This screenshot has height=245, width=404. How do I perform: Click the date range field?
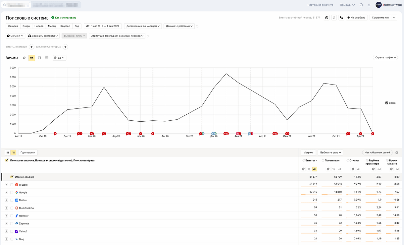tap(103, 26)
